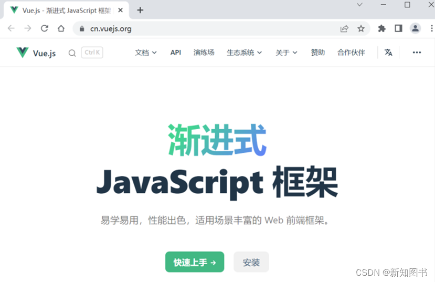Click the browser back arrow
The width and height of the screenshot is (435, 282).
pyautogui.click(x=11, y=28)
